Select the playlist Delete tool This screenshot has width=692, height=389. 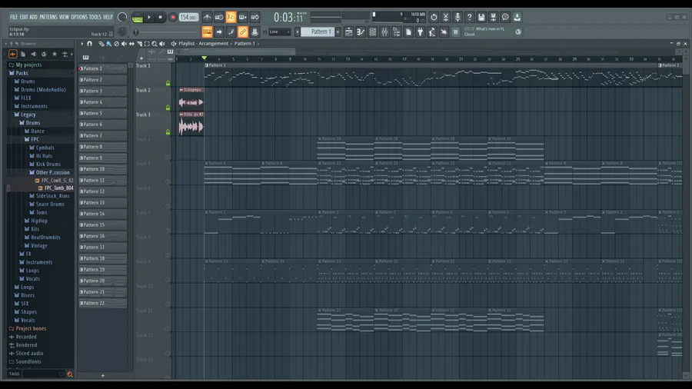(117, 44)
